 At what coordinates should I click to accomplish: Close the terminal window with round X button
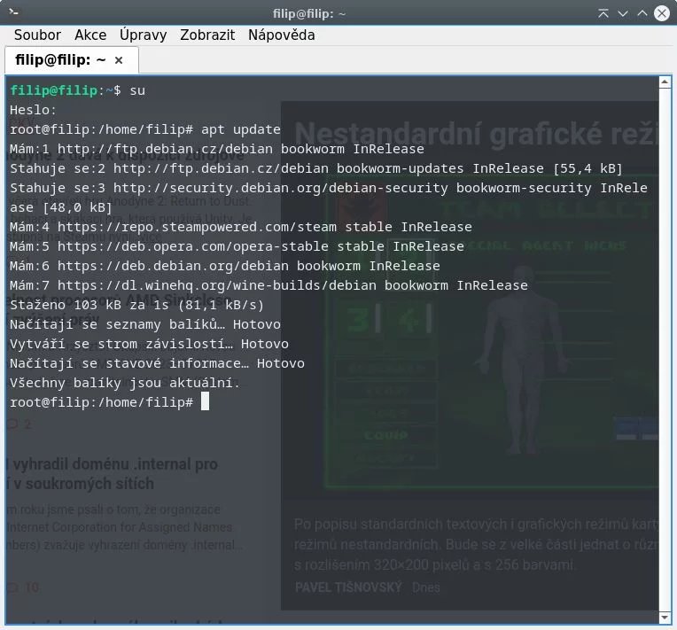point(661,13)
